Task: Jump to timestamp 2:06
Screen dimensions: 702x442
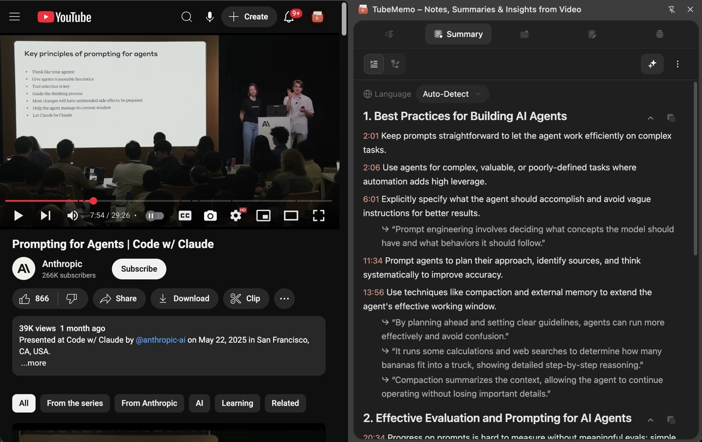Action: (x=372, y=168)
